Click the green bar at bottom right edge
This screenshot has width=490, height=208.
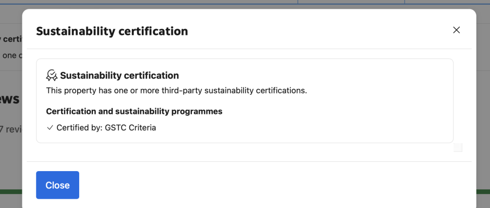click(x=483, y=192)
